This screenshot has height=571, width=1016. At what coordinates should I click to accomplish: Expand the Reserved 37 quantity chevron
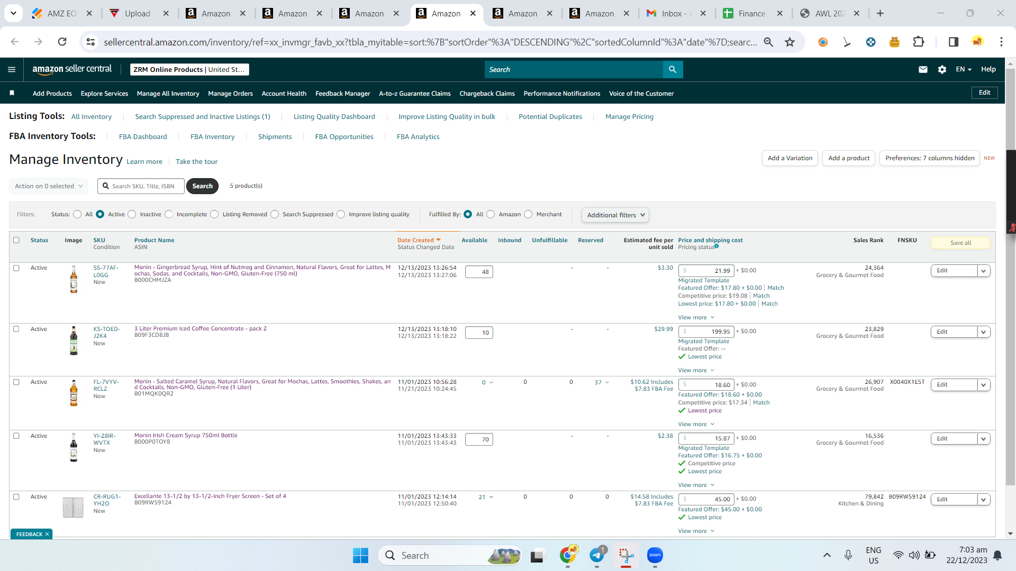tap(607, 382)
